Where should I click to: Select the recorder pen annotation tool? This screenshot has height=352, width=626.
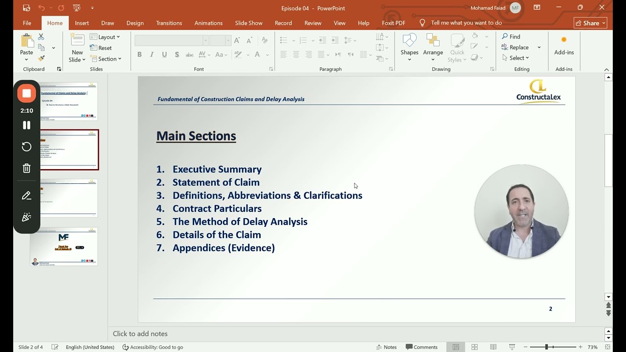26,196
